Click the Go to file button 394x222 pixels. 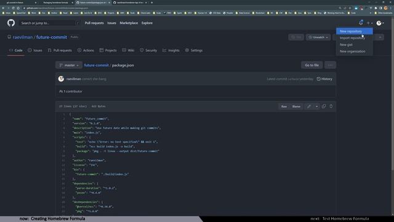pos(312,65)
